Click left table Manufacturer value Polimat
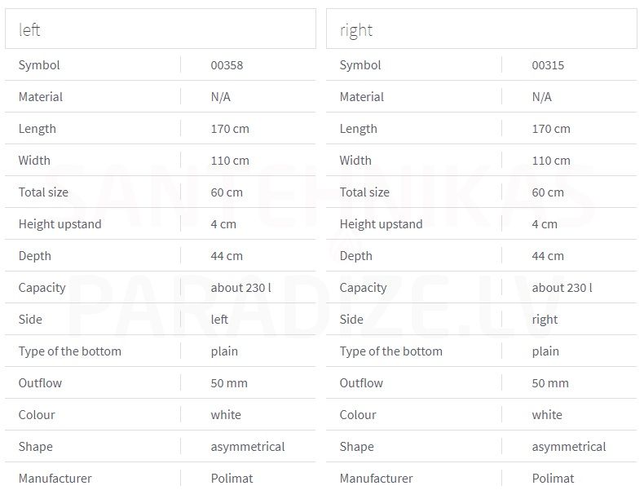 pos(232,479)
